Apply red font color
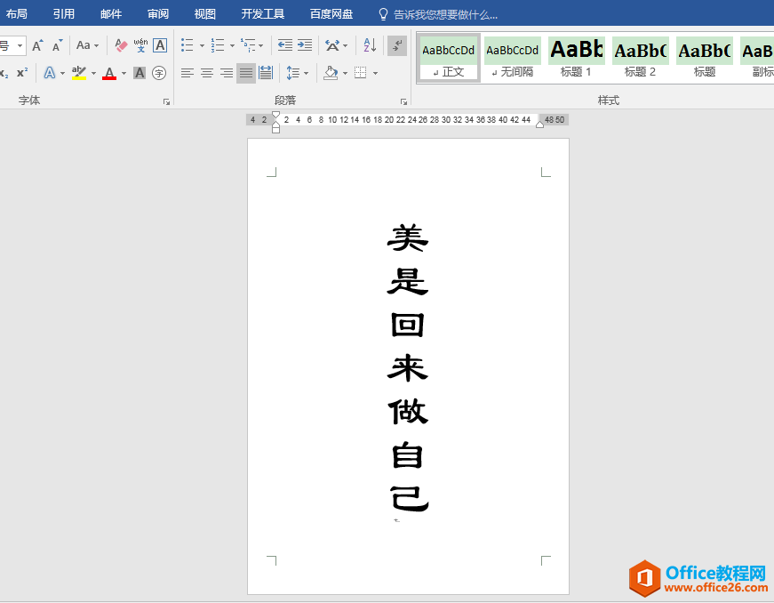The width and height of the screenshot is (774, 603). click(109, 73)
